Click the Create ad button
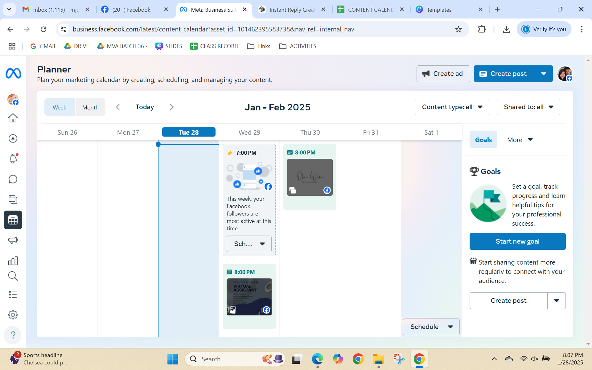Screen dimensions: 592x370 click(x=443, y=74)
